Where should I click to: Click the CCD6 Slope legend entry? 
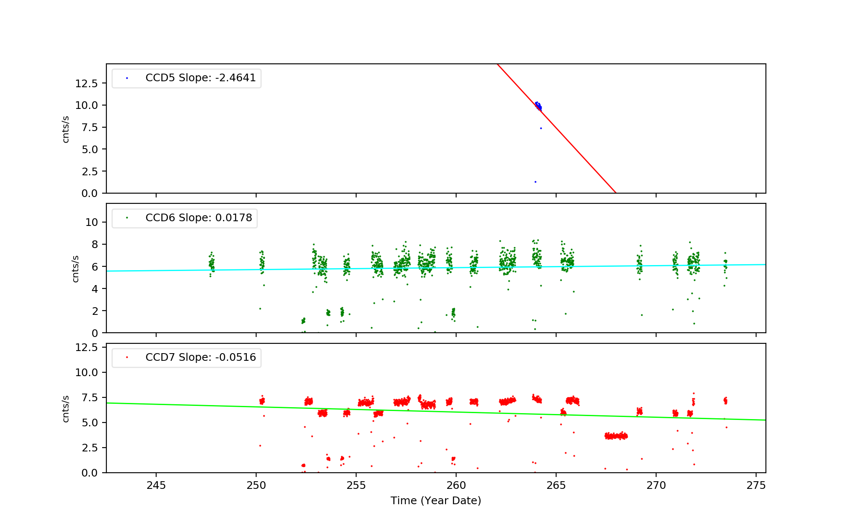click(198, 218)
